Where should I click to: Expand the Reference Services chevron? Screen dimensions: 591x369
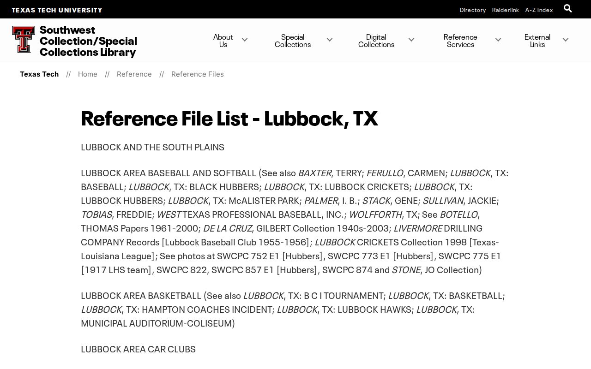pos(498,40)
